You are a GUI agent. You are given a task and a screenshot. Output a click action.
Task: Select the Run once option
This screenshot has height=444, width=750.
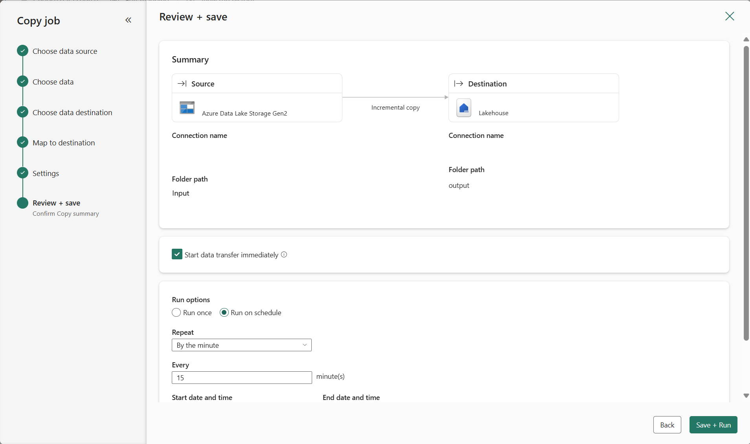coord(176,313)
